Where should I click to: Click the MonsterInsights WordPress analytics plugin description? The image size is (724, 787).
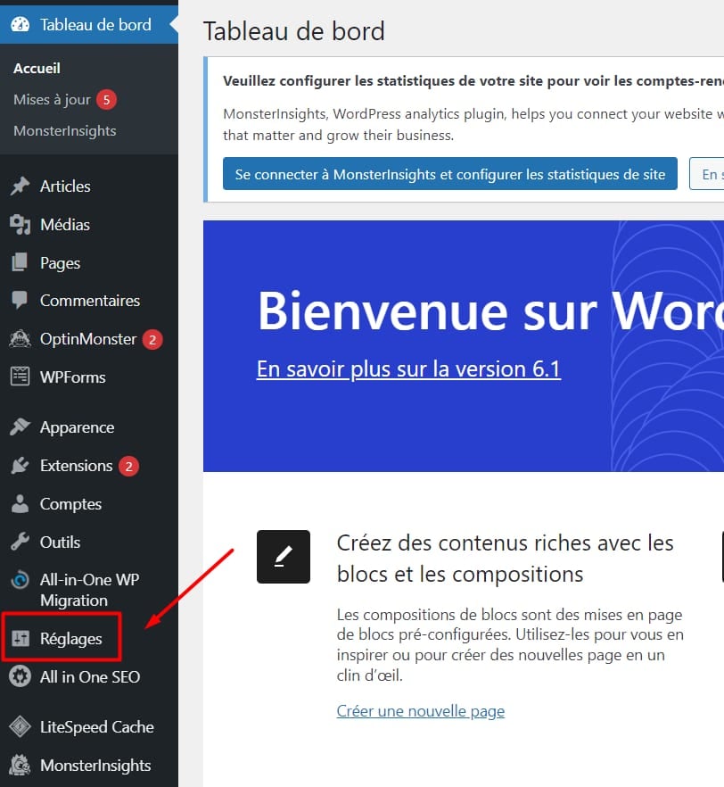[x=473, y=125]
